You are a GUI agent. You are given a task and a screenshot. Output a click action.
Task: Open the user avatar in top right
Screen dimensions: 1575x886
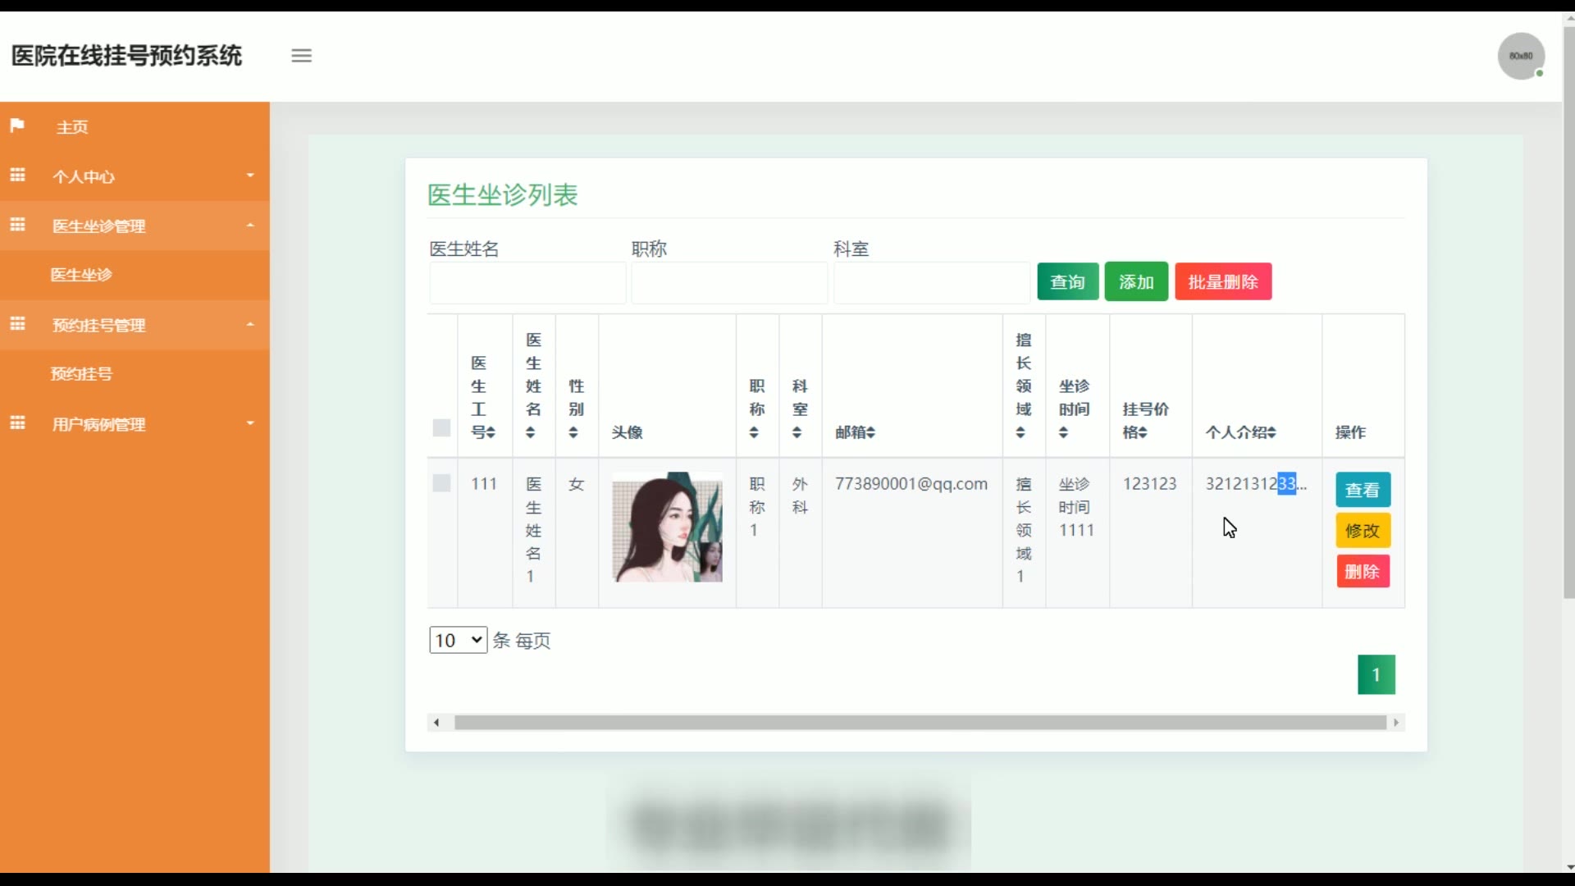tap(1521, 56)
